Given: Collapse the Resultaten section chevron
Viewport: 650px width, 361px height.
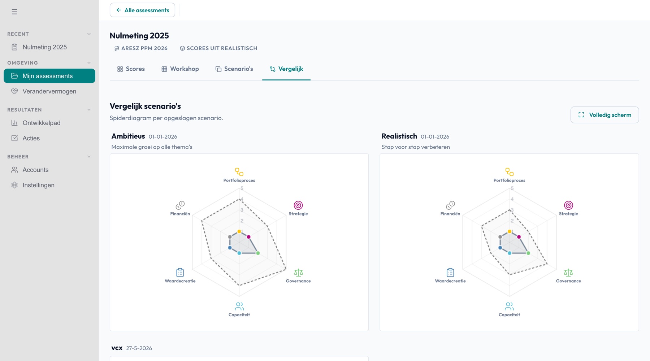Looking at the screenshot, I should pyautogui.click(x=89, y=110).
